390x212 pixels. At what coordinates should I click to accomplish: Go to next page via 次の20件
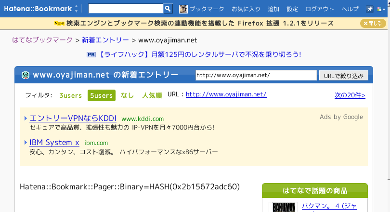tap(350, 95)
